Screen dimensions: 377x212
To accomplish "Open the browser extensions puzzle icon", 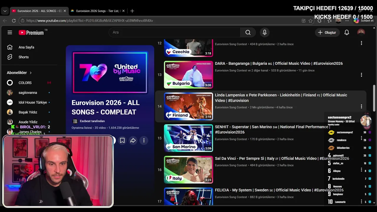I will point(320,21).
